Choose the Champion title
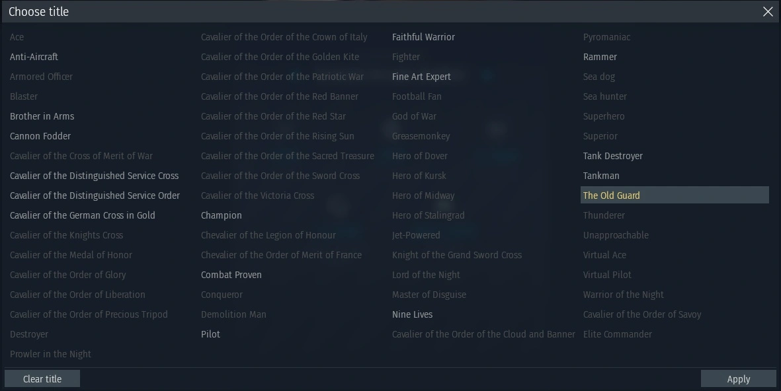Image resolution: width=781 pixels, height=391 pixels. click(222, 215)
